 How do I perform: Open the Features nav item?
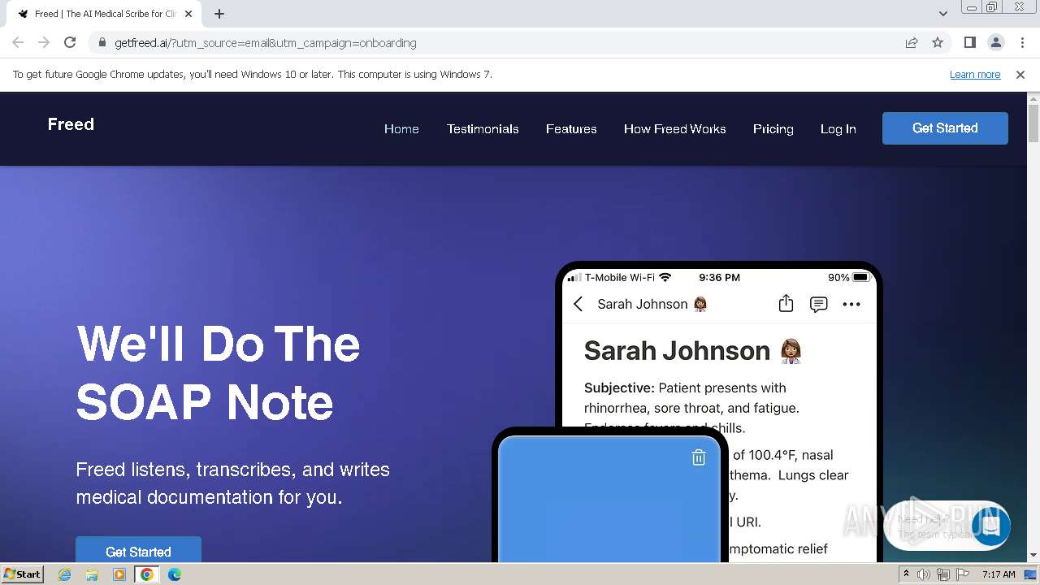click(x=571, y=129)
